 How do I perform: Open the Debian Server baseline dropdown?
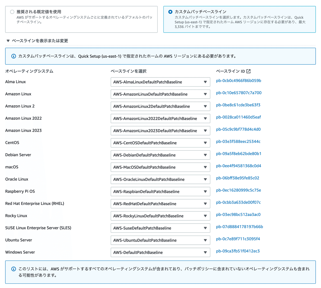pos(160,155)
